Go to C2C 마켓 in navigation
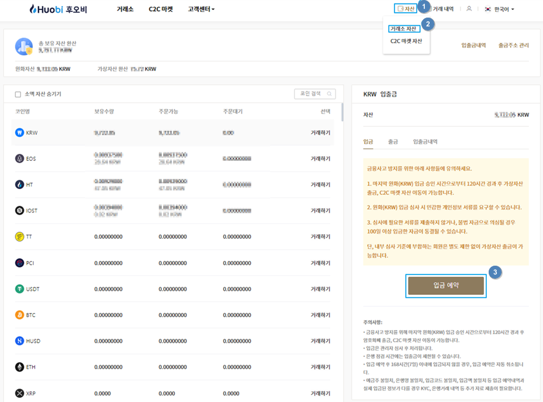Image resolution: width=543 pixels, height=402 pixels. [161, 9]
